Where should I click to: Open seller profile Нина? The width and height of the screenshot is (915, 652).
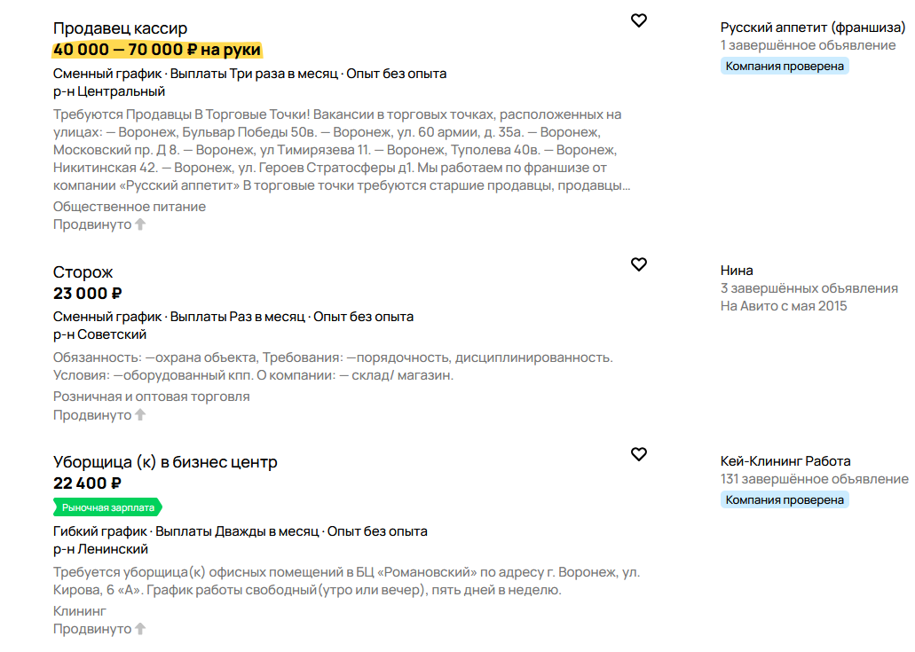(737, 271)
